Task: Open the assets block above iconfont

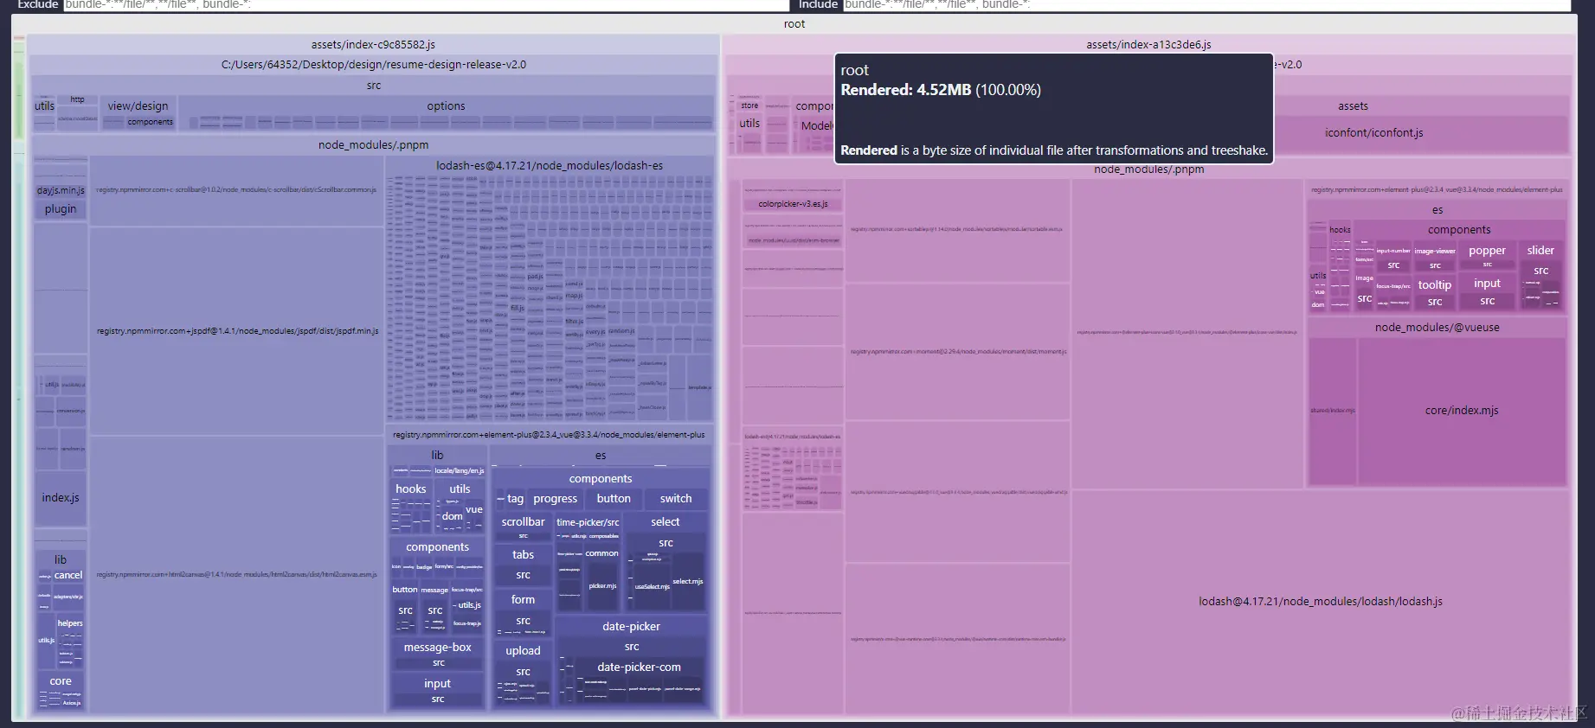Action: [x=1354, y=106]
